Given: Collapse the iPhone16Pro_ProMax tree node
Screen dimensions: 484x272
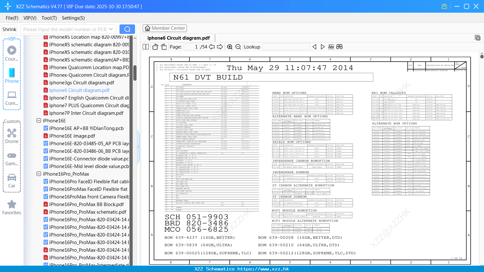Looking at the screenshot, I should (x=39, y=174).
